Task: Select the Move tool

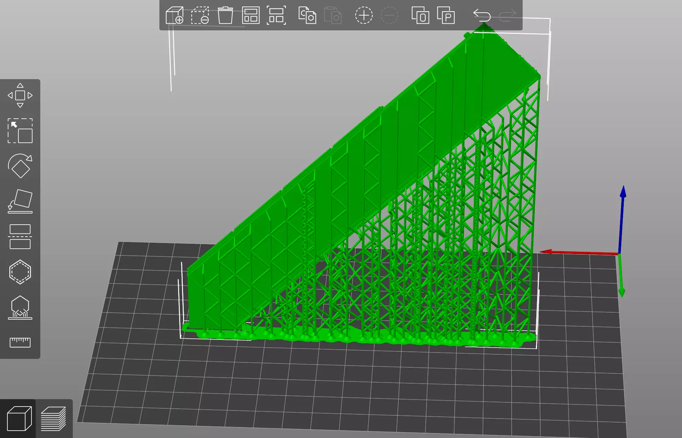Action: pyautogui.click(x=20, y=95)
